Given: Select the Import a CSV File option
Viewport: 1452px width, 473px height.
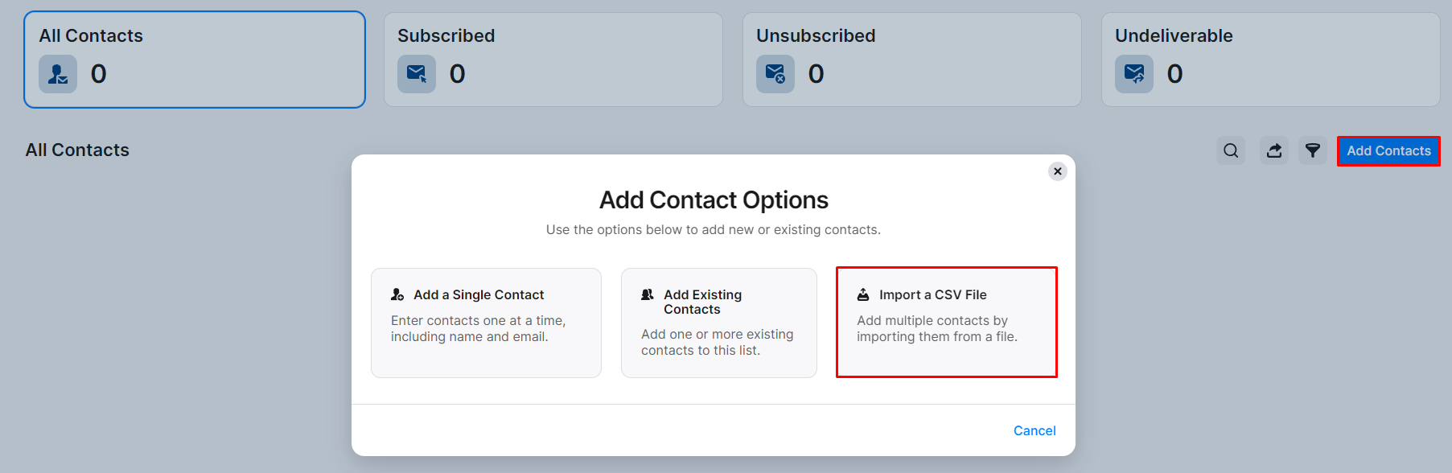Looking at the screenshot, I should 947,323.
